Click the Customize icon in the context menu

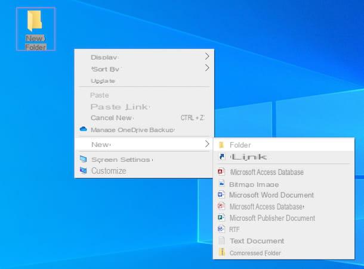tap(83, 171)
